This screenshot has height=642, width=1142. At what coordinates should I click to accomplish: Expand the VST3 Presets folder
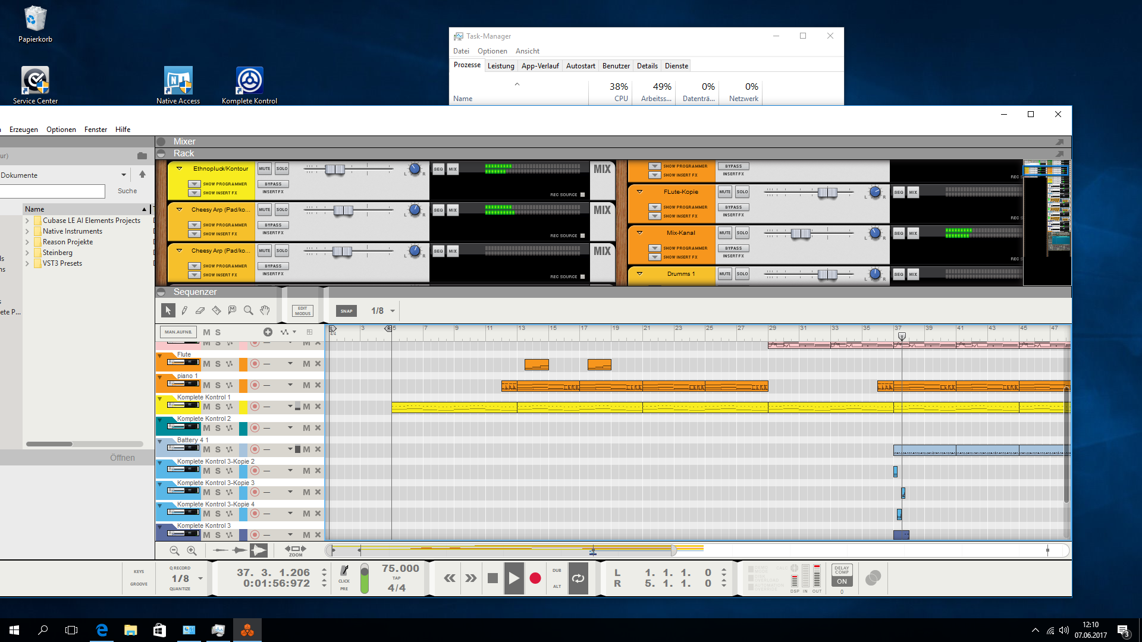(27, 263)
